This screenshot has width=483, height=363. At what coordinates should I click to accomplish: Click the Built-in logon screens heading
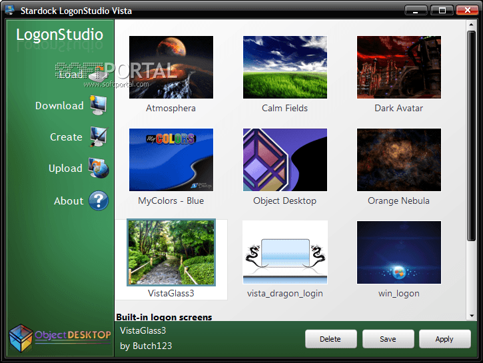tap(164, 317)
